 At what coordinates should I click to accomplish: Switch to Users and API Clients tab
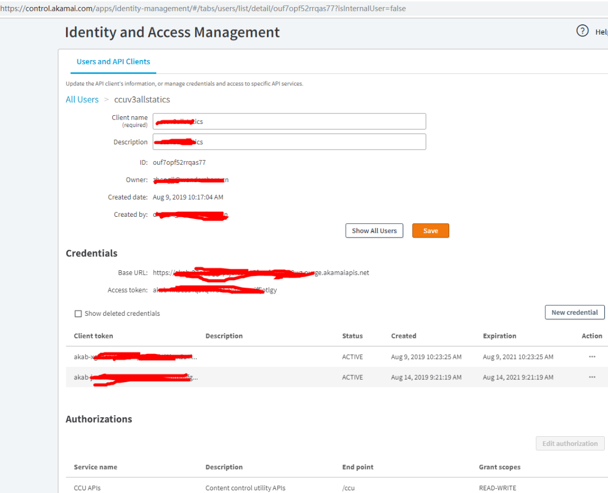pos(113,62)
